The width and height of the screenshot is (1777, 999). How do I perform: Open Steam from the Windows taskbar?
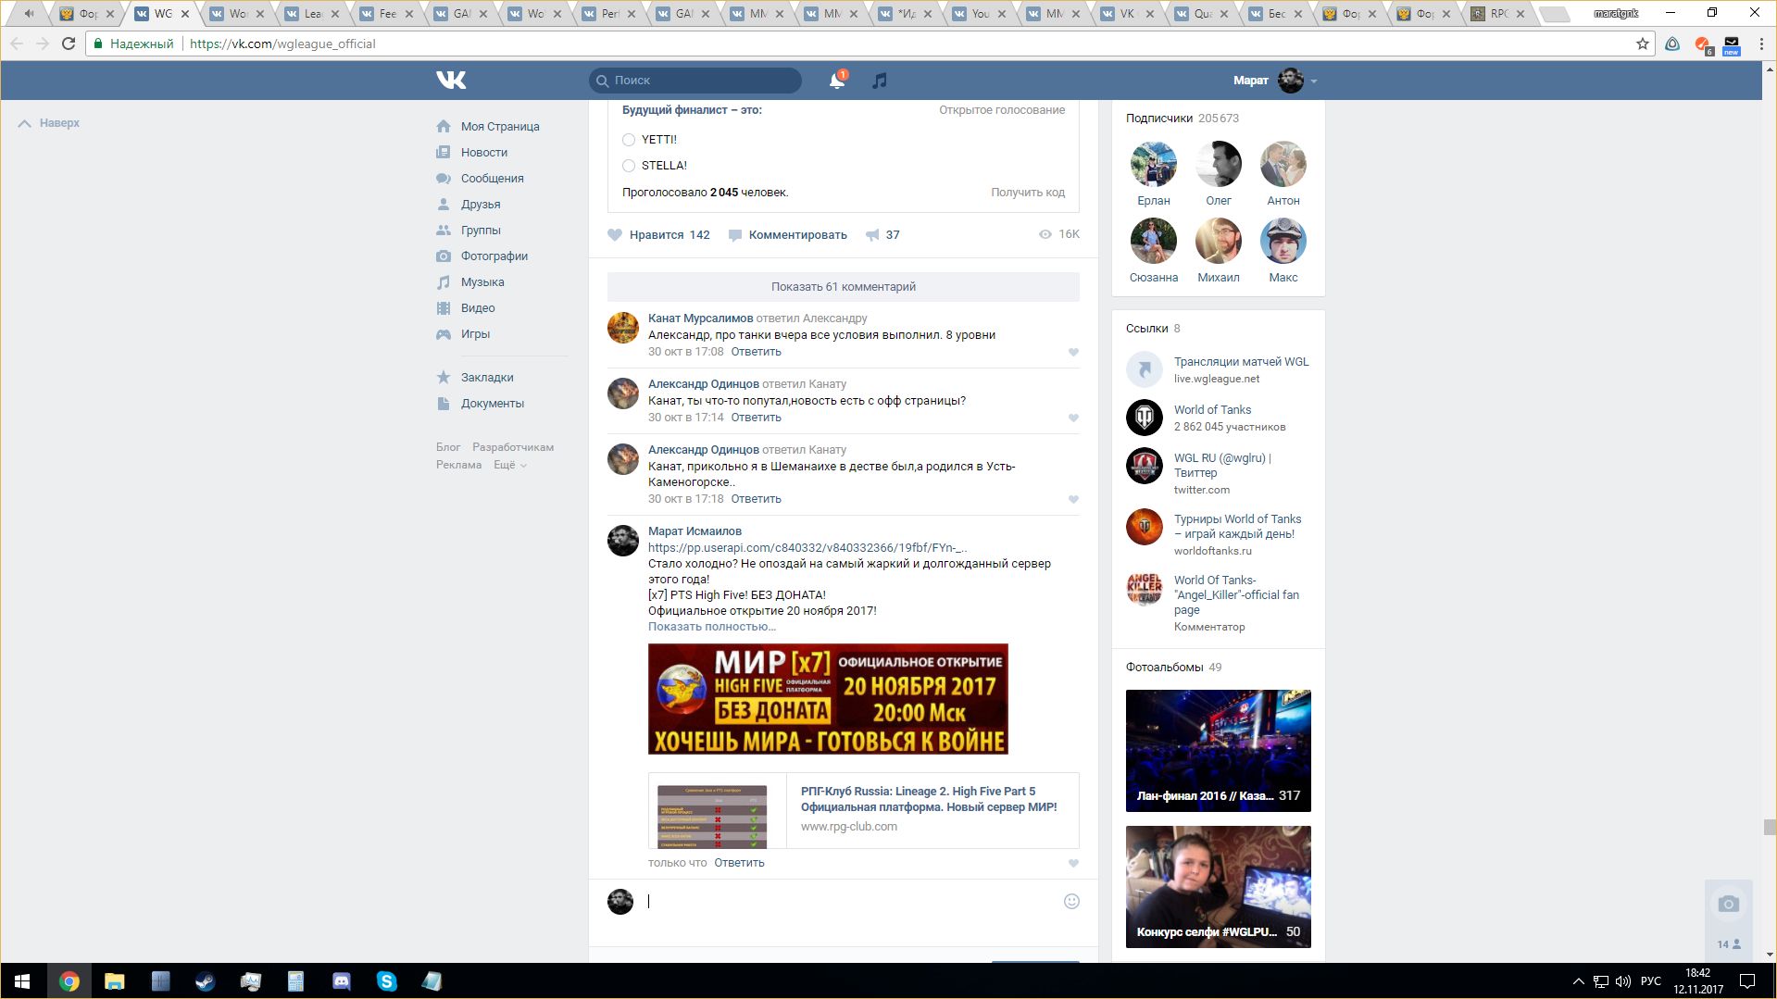pos(205,981)
